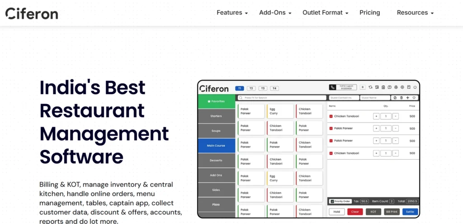Viewport: 463px width, 224px height.
Task: Click the Guest Contact no. field
Action: tap(344, 98)
